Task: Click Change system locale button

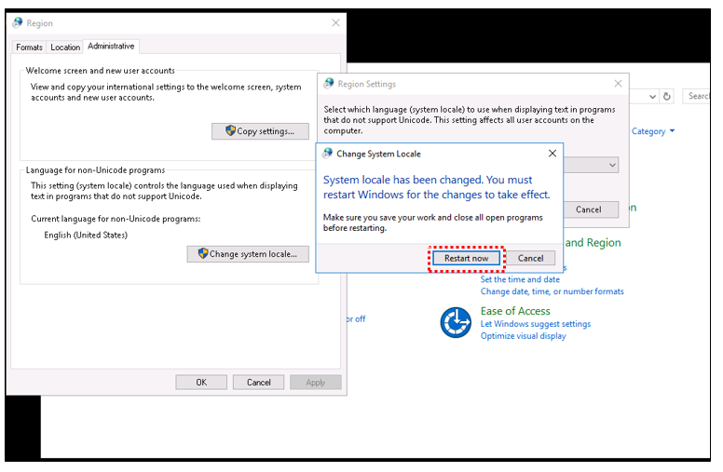Action: point(248,254)
